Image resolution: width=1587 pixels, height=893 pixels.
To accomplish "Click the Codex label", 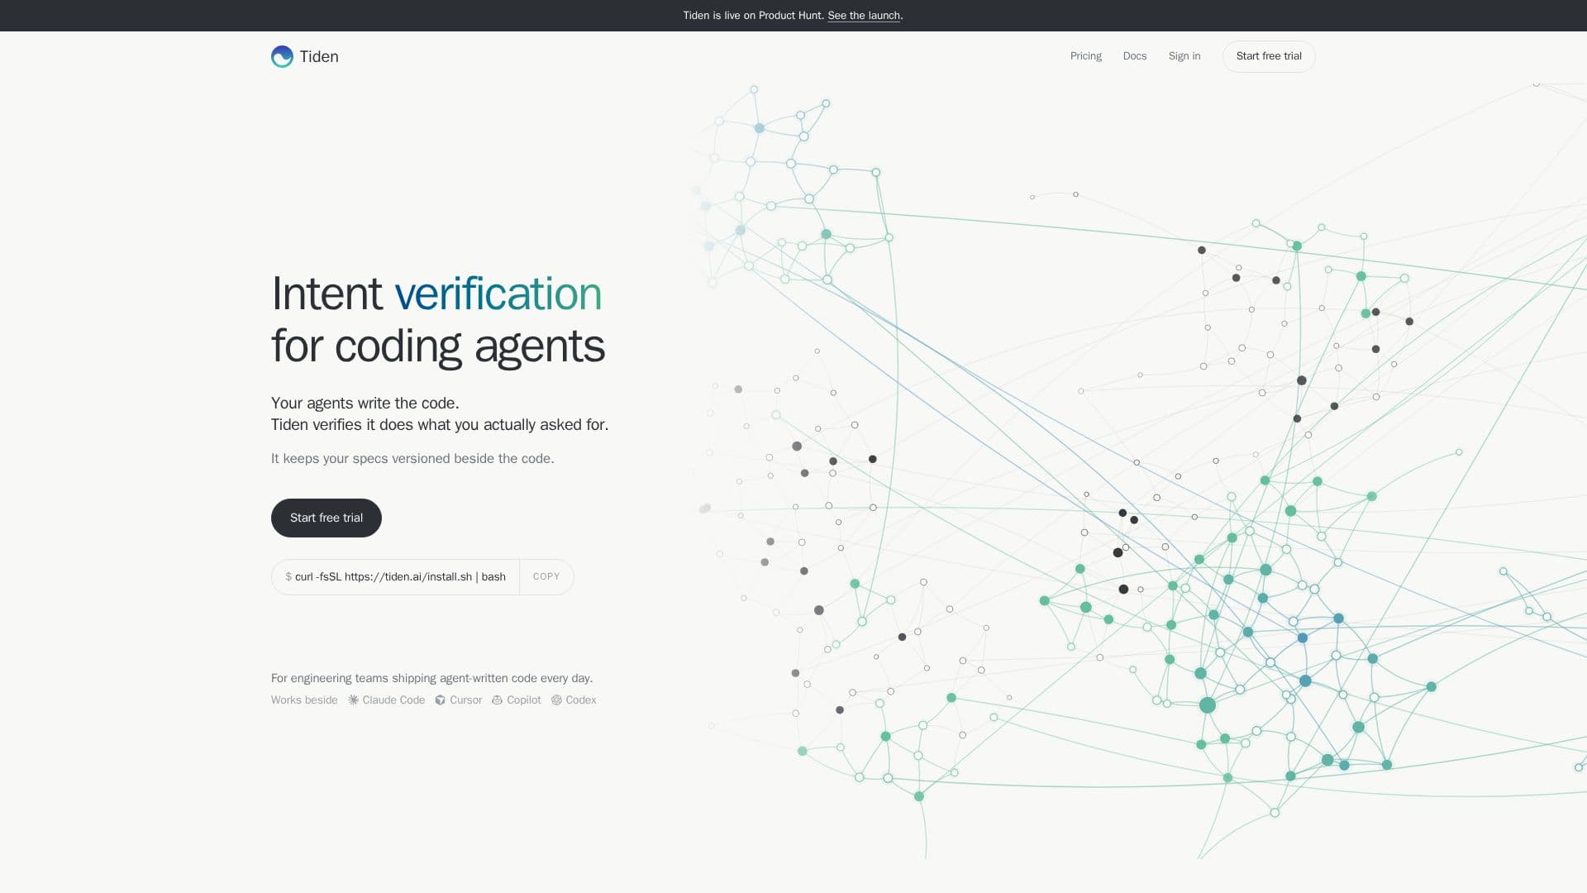I will pos(581,700).
